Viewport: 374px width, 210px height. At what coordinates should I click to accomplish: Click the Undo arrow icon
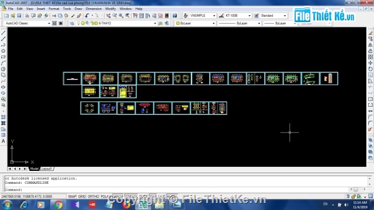pos(87,16)
